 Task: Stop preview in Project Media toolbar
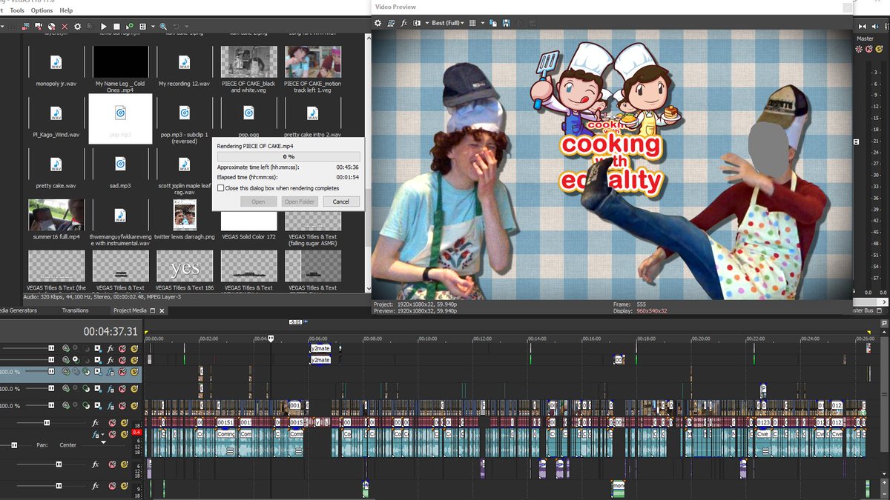tap(116, 26)
